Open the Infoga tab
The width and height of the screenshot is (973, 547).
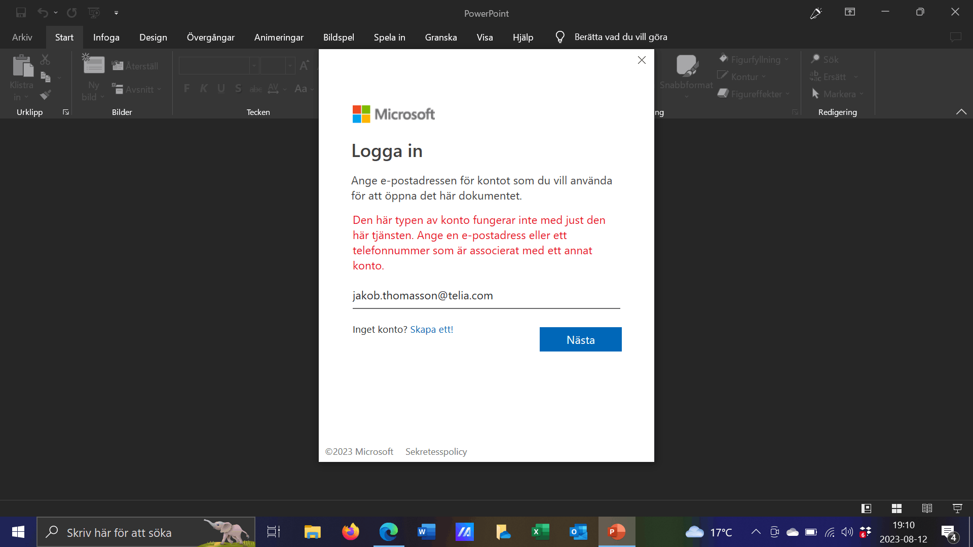[106, 37]
